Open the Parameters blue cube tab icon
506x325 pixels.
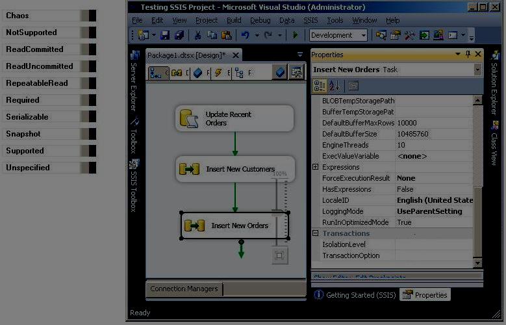pyautogui.click(x=197, y=73)
